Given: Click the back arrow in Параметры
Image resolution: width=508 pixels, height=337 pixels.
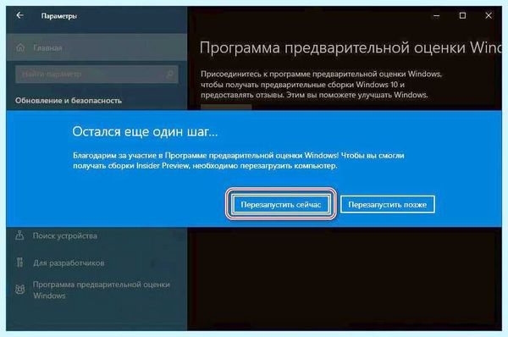Looking at the screenshot, I should (19, 15).
